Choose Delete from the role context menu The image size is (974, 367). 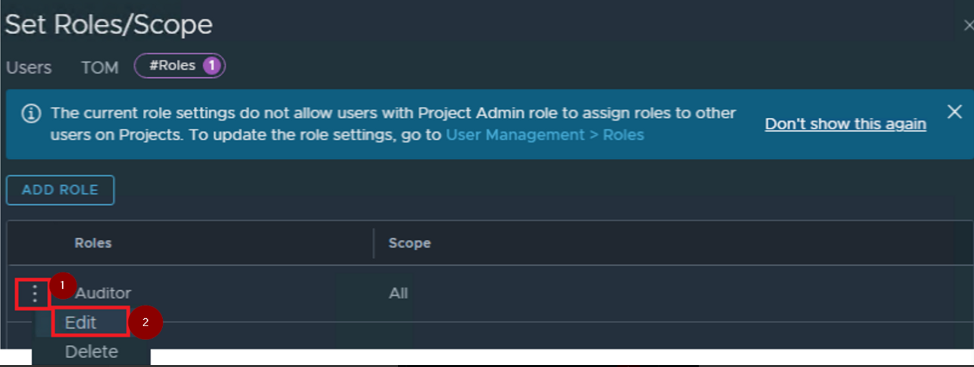[x=91, y=351]
